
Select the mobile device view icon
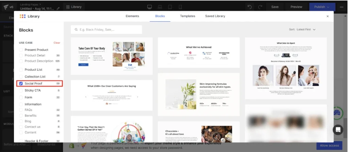(180, 7)
